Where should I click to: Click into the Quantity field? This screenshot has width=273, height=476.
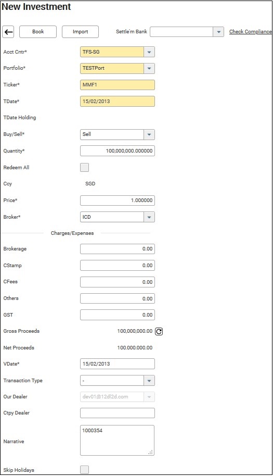118,151
